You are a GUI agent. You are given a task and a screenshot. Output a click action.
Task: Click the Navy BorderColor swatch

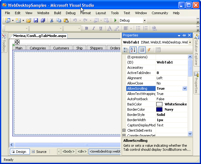point(159,109)
